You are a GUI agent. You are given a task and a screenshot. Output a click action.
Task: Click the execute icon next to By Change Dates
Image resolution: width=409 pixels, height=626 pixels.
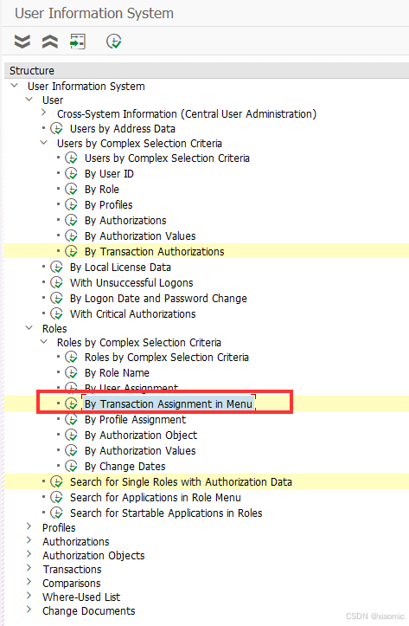click(72, 467)
